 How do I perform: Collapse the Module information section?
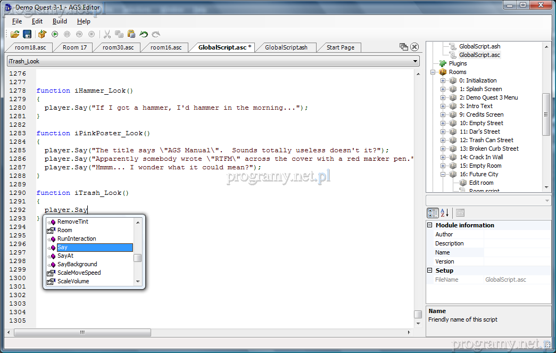[430, 225]
